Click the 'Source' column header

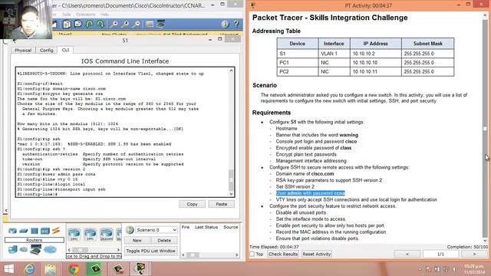click(x=230, y=227)
